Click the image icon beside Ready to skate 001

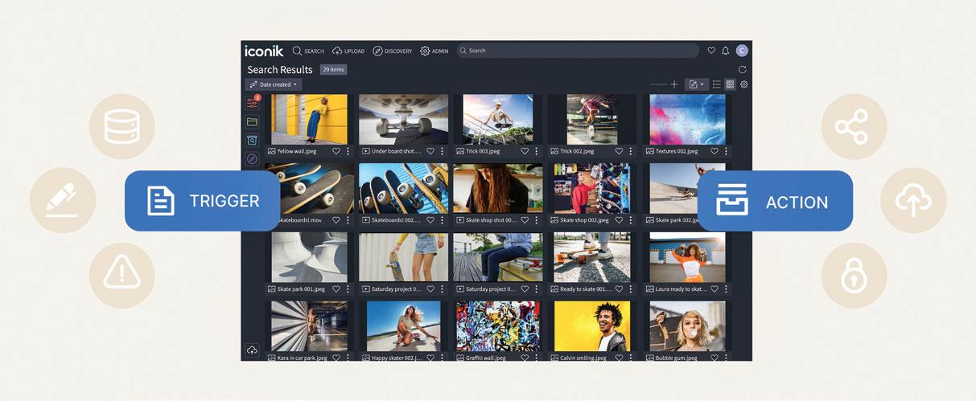click(x=554, y=289)
